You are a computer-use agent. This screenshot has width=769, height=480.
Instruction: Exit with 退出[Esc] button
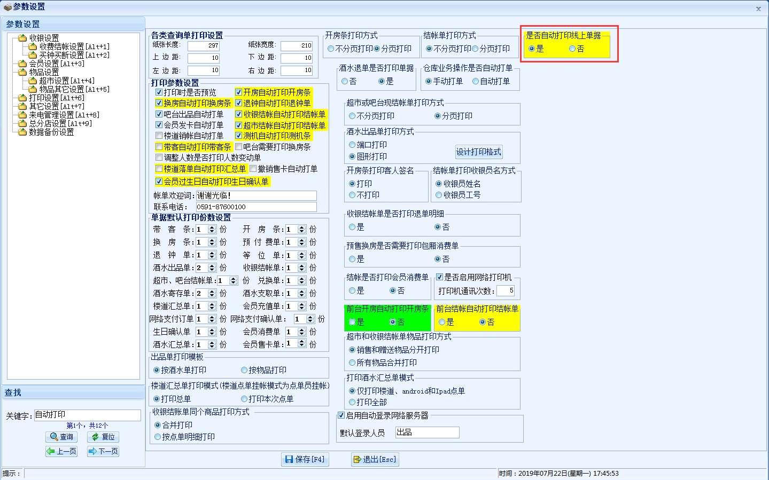pyautogui.click(x=375, y=459)
